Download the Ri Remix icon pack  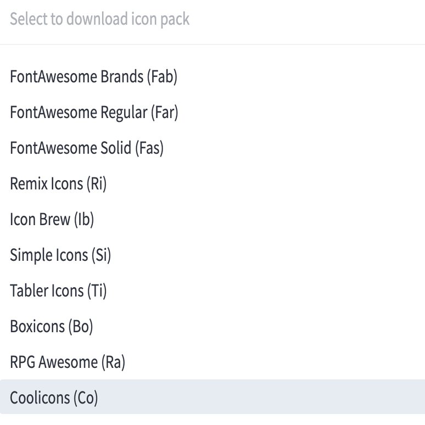coord(58,184)
